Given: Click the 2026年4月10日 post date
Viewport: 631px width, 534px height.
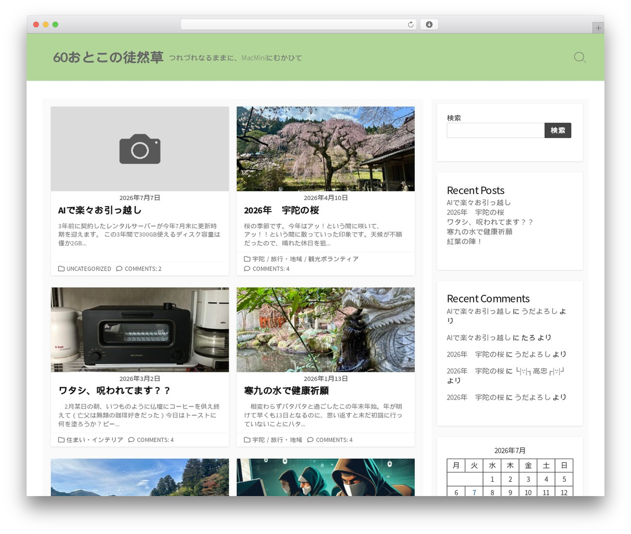Looking at the screenshot, I should tap(325, 198).
